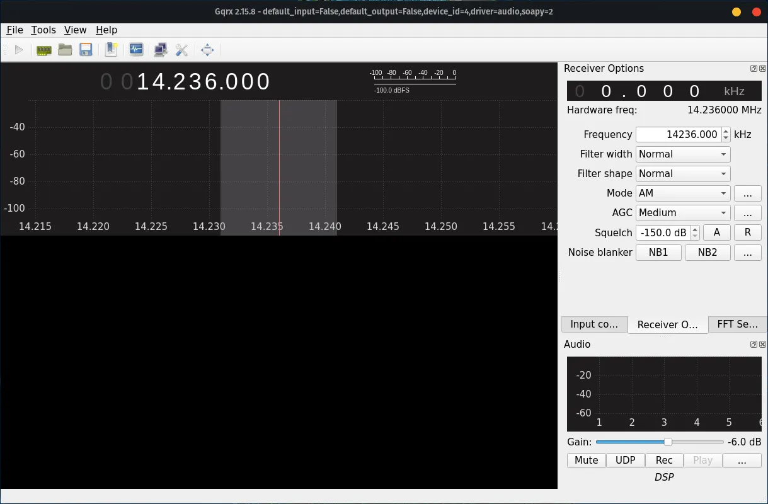Click the audio Gain slider handle
Viewport: 768px width, 504px height.
tap(668, 442)
